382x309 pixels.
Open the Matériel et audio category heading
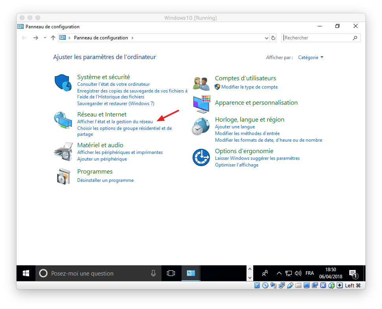tap(100, 145)
